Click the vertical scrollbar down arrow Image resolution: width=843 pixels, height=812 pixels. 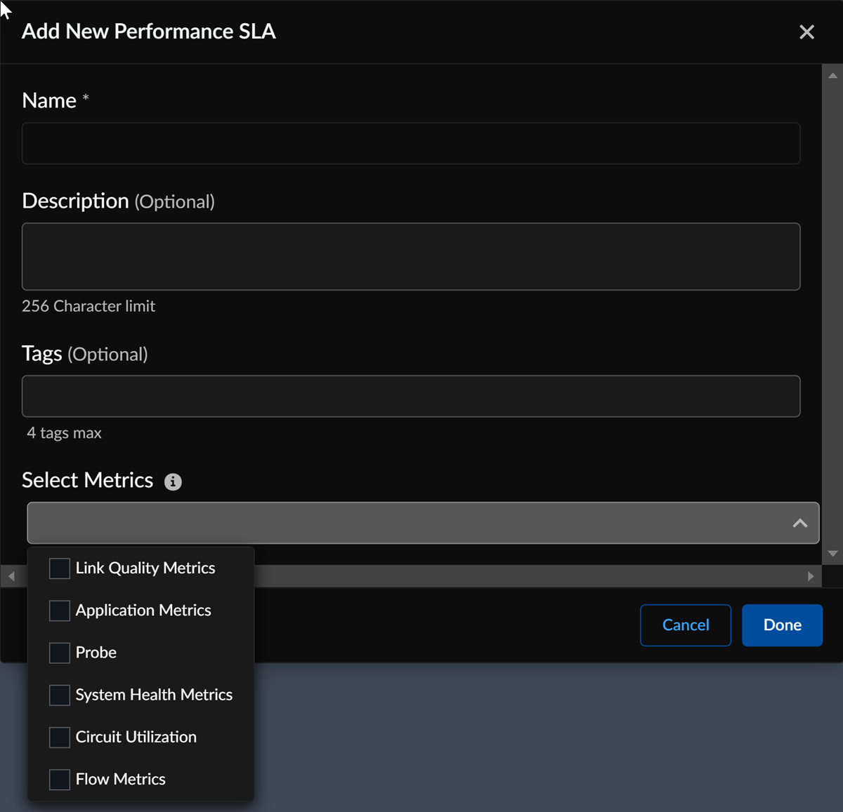(x=832, y=554)
